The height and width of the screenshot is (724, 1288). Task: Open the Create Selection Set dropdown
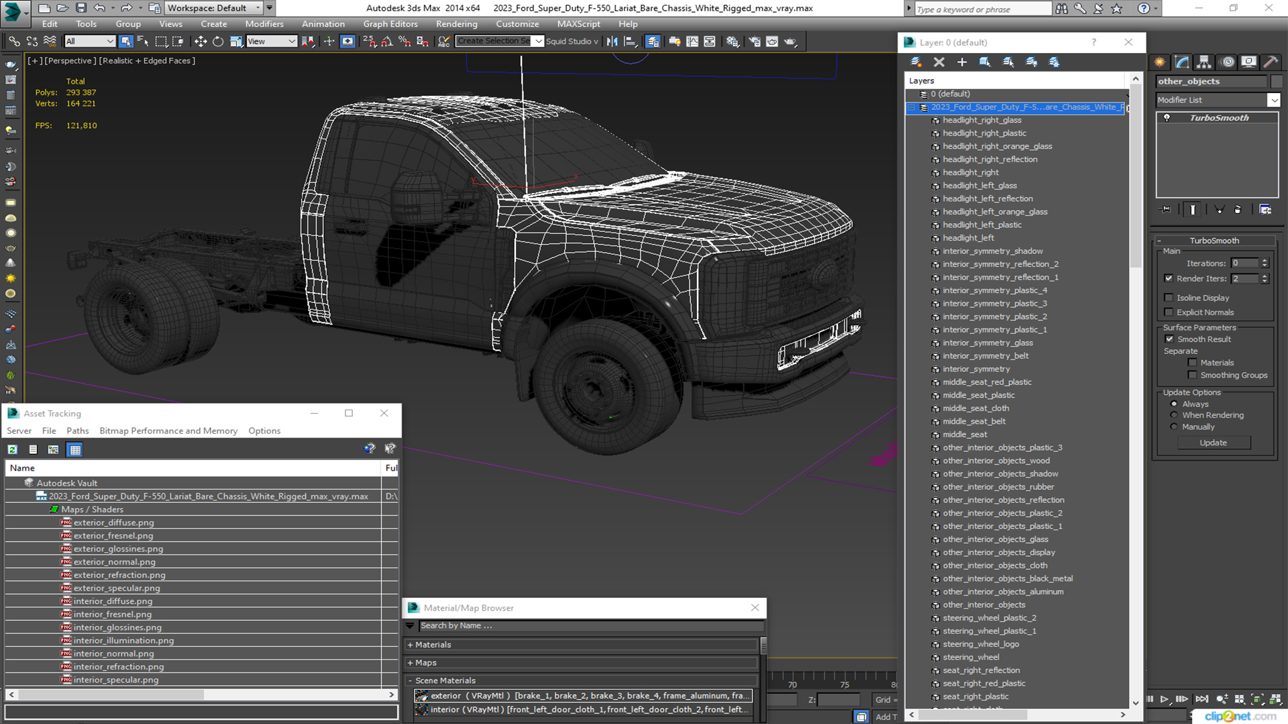click(538, 42)
